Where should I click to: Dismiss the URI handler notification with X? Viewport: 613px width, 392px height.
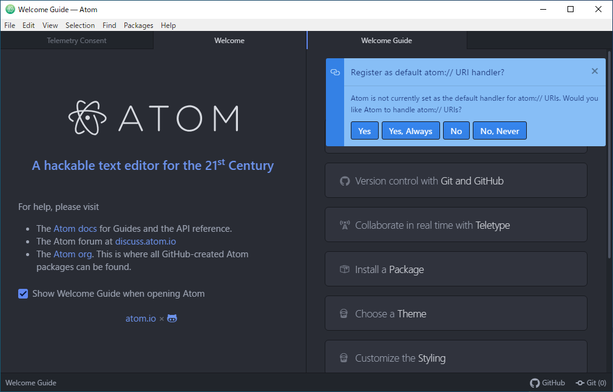(x=595, y=71)
